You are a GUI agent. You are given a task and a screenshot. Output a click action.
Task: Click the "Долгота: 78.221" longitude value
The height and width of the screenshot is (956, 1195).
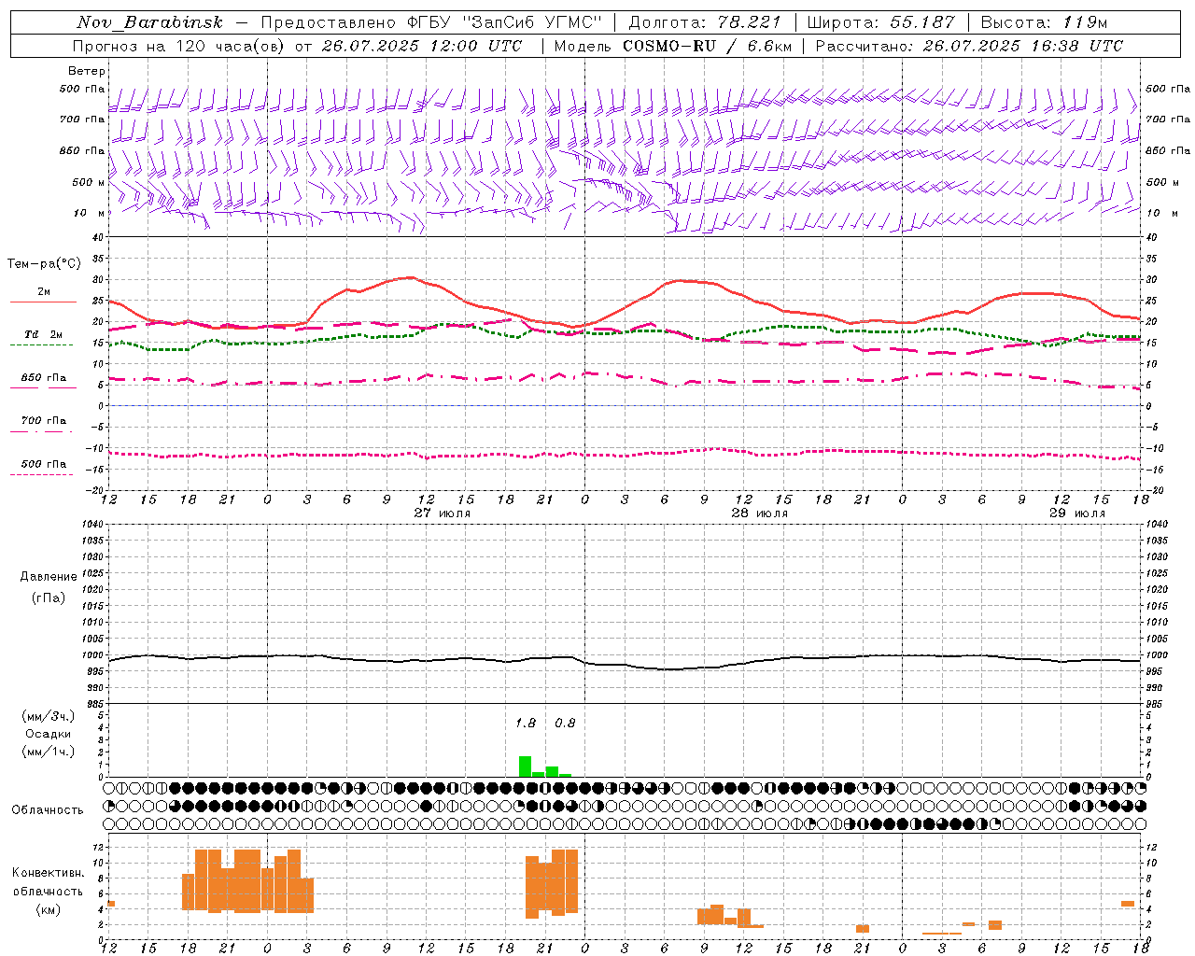point(705,22)
